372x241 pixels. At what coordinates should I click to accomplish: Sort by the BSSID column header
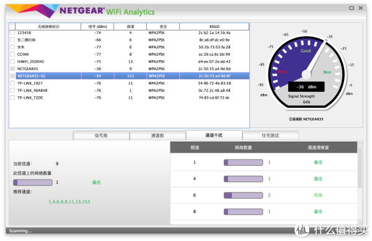(x=215, y=27)
